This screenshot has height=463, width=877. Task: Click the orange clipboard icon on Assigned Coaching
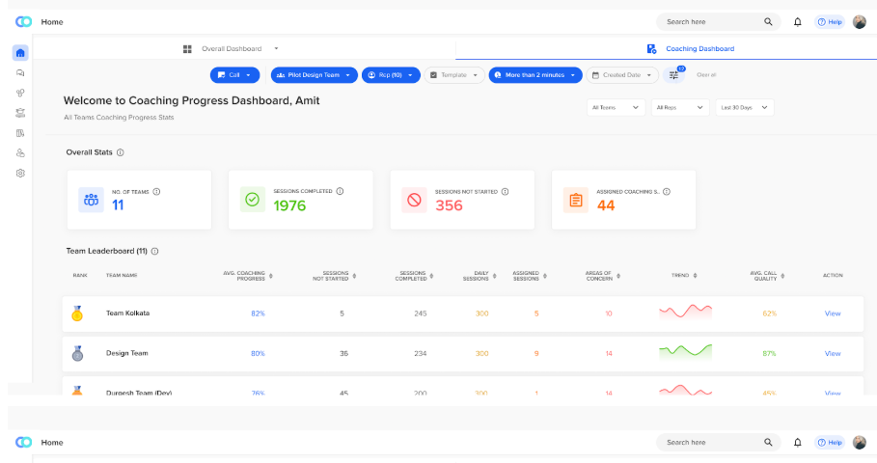pos(576,200)
